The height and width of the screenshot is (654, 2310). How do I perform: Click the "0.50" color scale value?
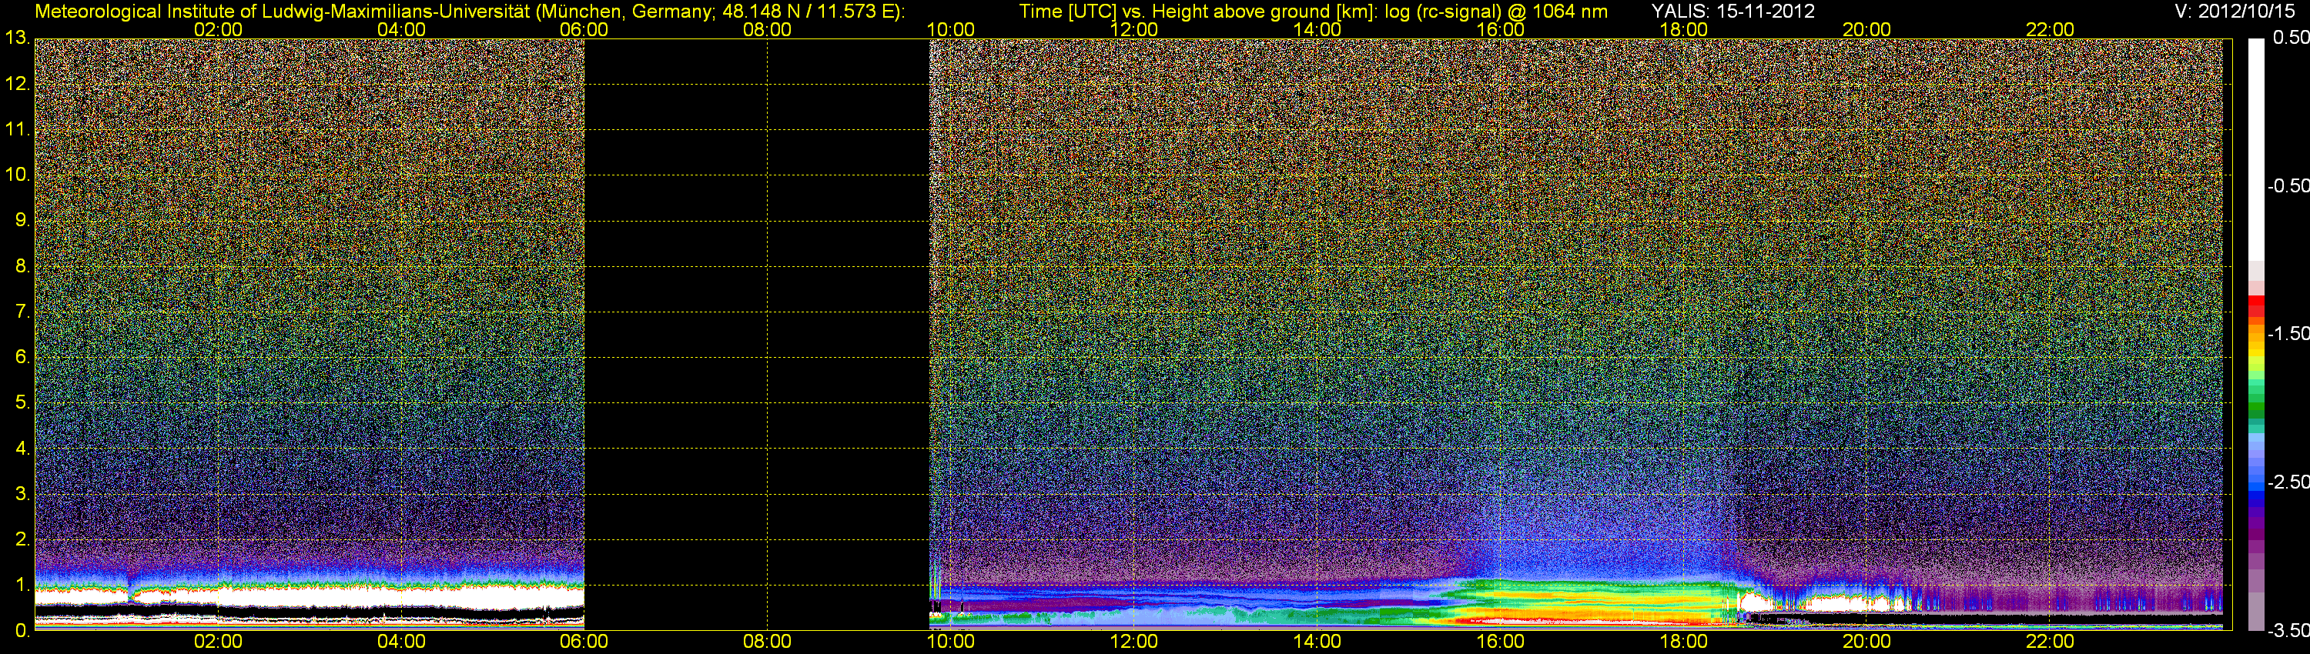point(2290,38)
